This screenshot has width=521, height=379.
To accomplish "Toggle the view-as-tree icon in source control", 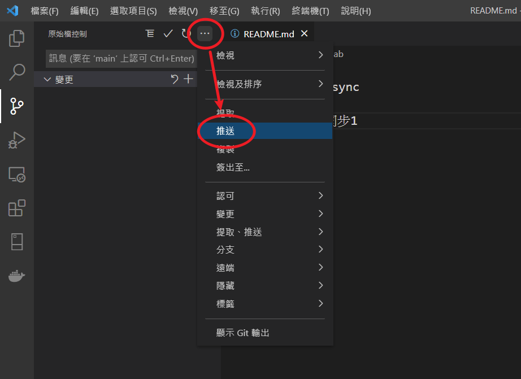I will pos(150,33).
